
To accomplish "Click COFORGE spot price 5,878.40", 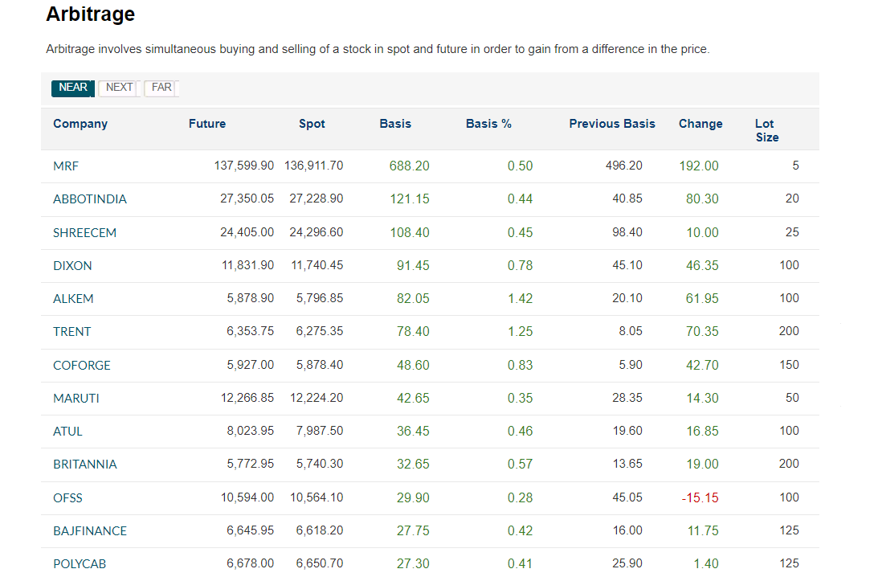I will click(320, 365).
